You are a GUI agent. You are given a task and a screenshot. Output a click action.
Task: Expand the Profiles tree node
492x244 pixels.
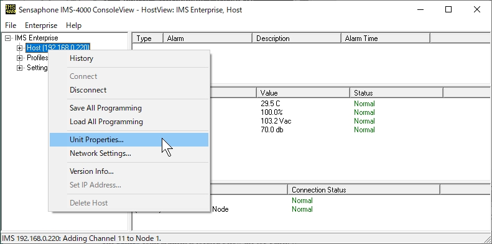[19, 58]
